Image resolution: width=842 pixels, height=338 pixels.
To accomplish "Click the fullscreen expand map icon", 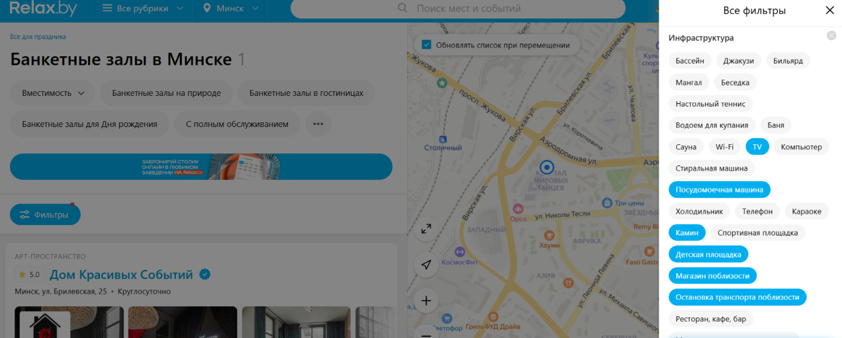I will (426, 229).
